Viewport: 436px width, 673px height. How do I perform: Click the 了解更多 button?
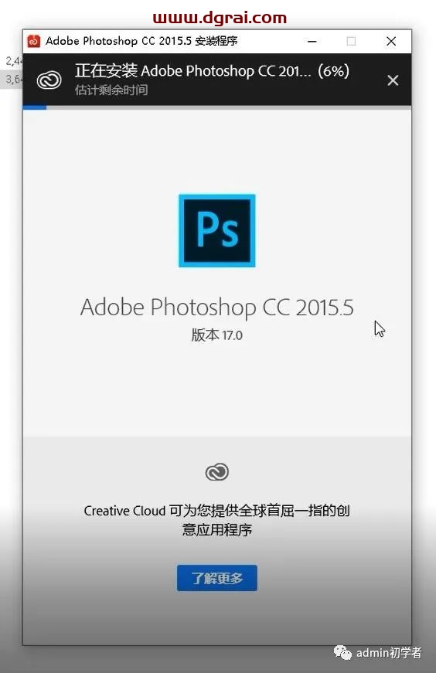pos(217,578)
